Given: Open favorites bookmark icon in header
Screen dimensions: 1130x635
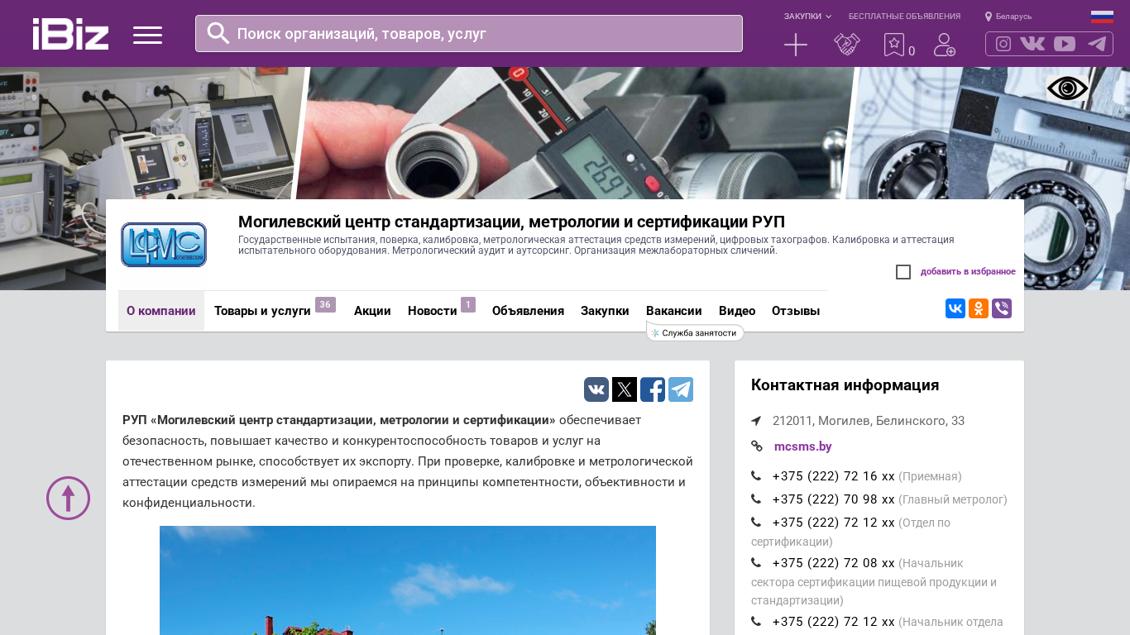Looking at the screenshot, I should tap(893, 45).
